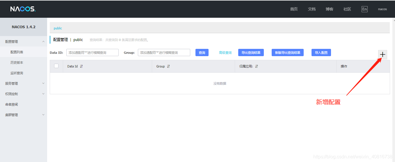Switch language with the En icon
The width and height of the screenshot is (395, 162).
(364, 9)
